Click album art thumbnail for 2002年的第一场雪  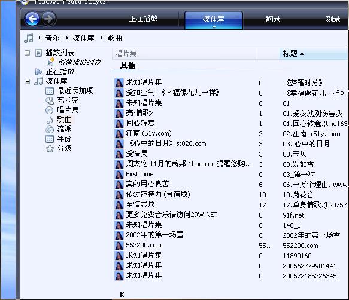pyautogui.click(x=119, y=235)
